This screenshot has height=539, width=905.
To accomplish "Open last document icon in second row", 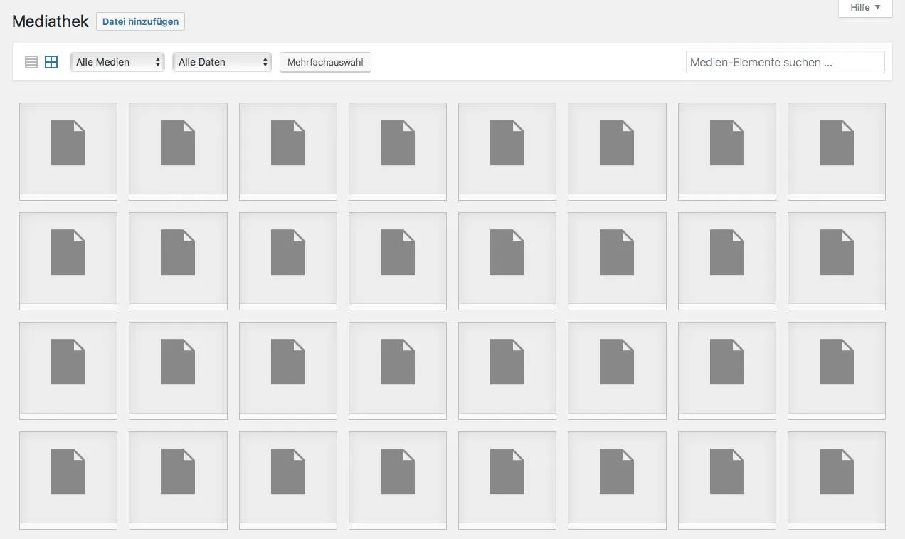I will click(837, 261).
